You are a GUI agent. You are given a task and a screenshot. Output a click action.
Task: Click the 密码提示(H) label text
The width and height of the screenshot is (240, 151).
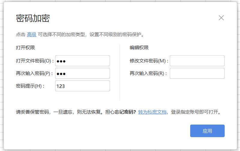coord(30,86)
